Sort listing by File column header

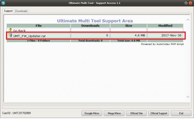click(38, 26)
